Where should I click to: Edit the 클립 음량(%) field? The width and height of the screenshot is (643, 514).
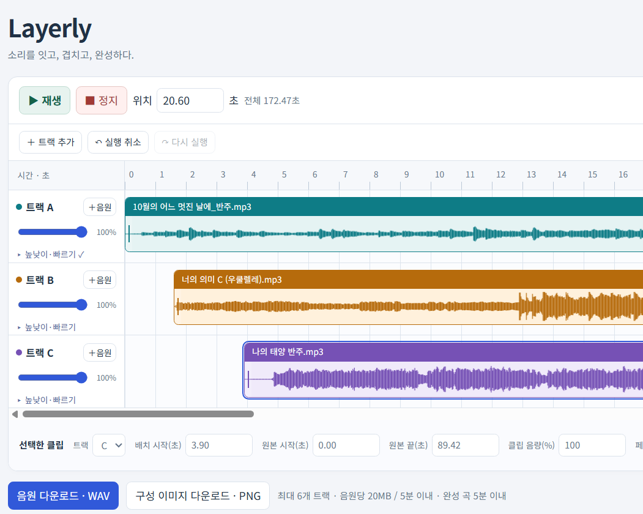pyautogui.click(x=592, y=445)
